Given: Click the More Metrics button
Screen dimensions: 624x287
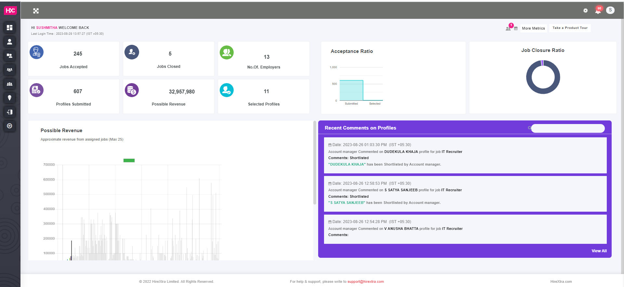Looking at the screenshot, I should click(x=533, y=28).
